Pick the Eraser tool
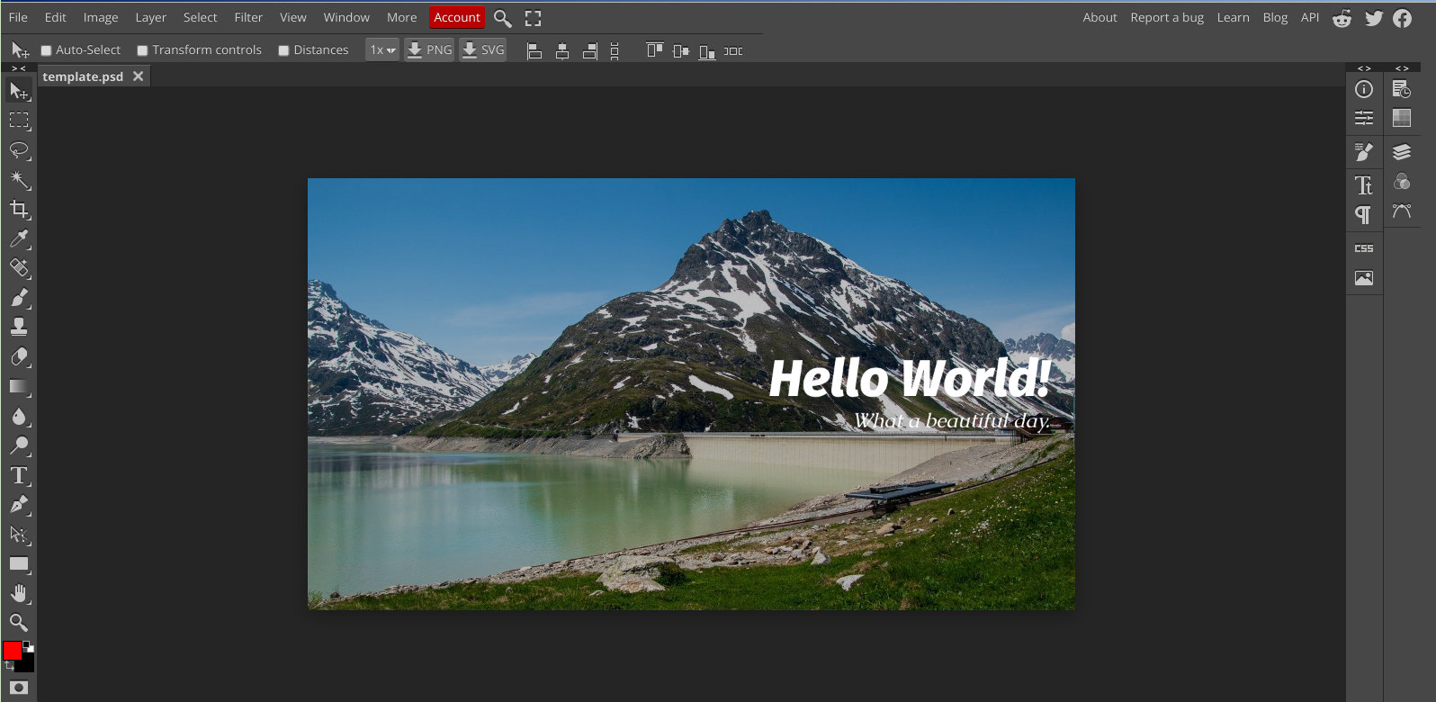 coord(19,357)
